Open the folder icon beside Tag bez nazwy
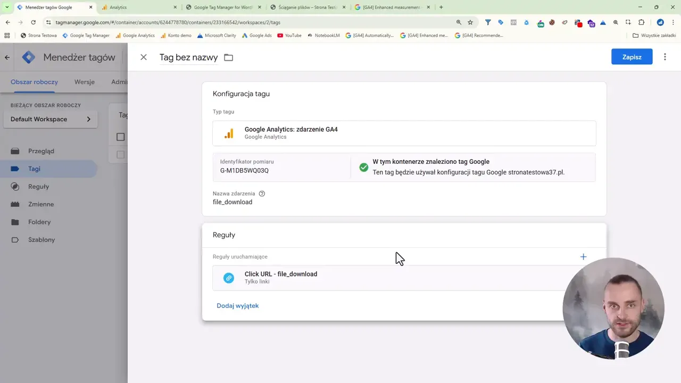The width and height of the screenshot is (681, 383). pos(229,57)
